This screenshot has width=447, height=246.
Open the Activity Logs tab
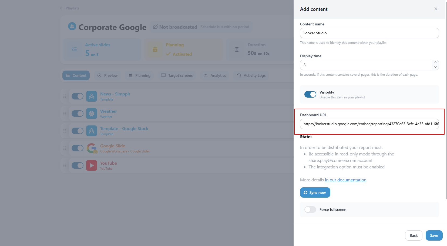coord(251,75)
